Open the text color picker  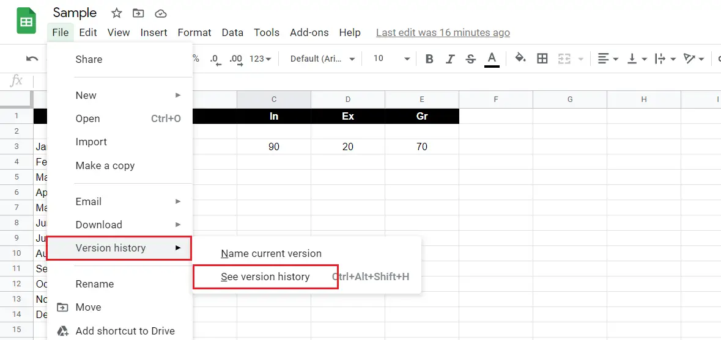[492, 59]
